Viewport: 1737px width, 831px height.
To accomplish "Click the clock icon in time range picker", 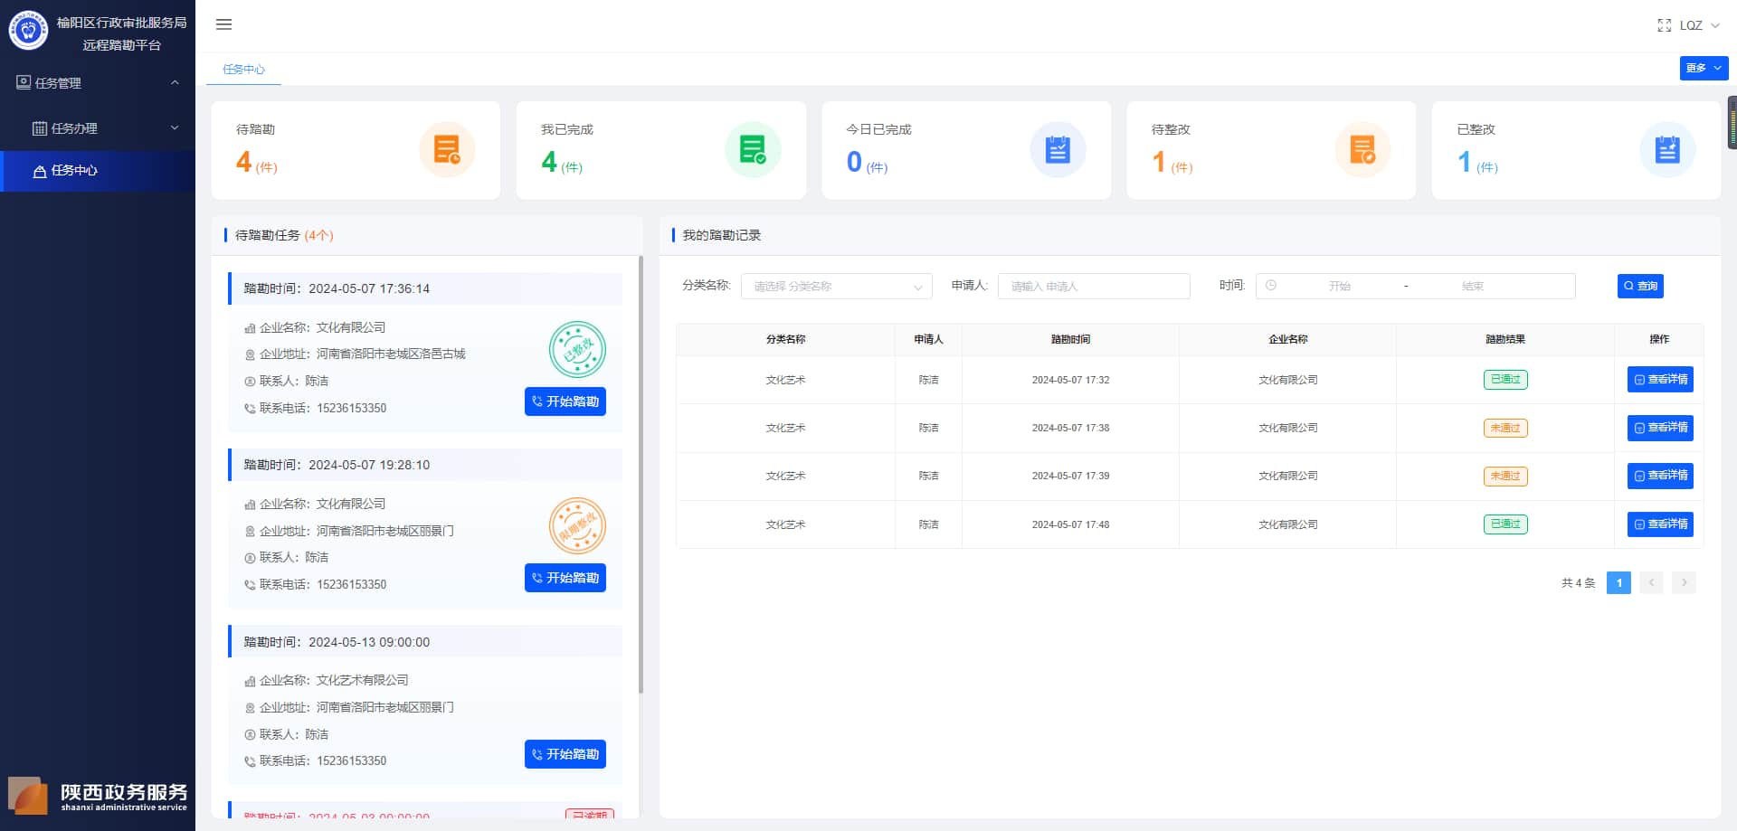I will (x=1271, y=286).
